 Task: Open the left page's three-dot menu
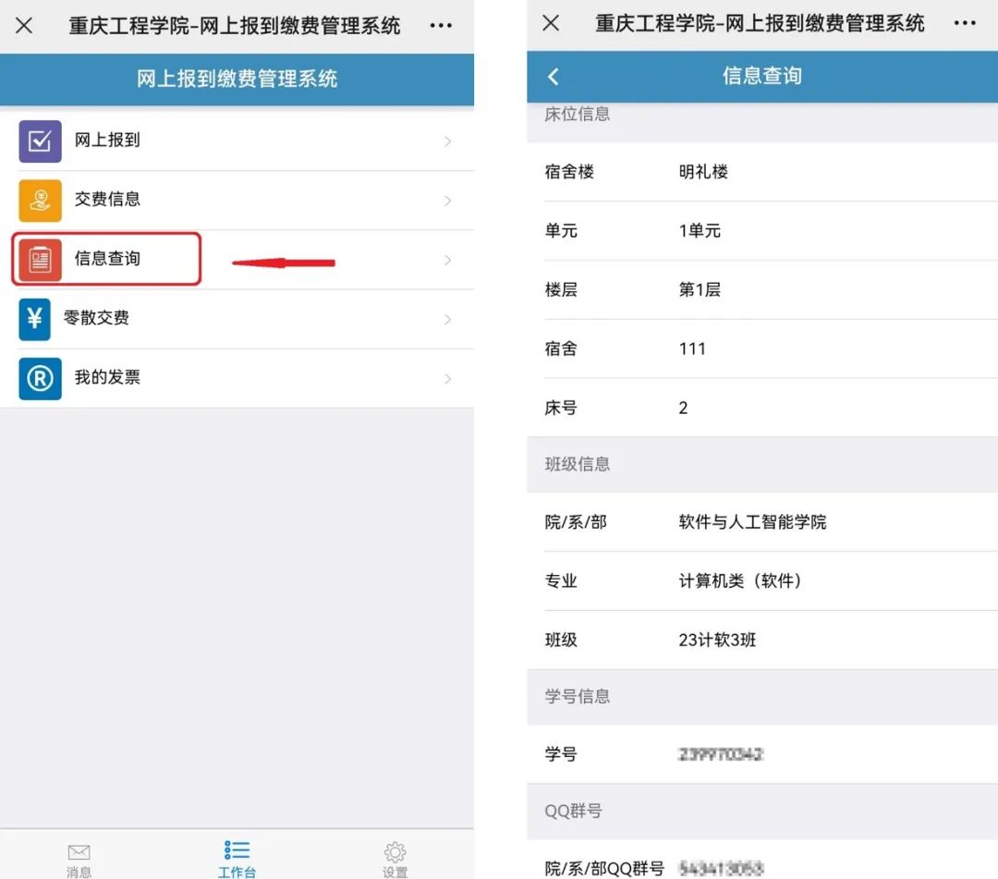(x=441, y=26)
